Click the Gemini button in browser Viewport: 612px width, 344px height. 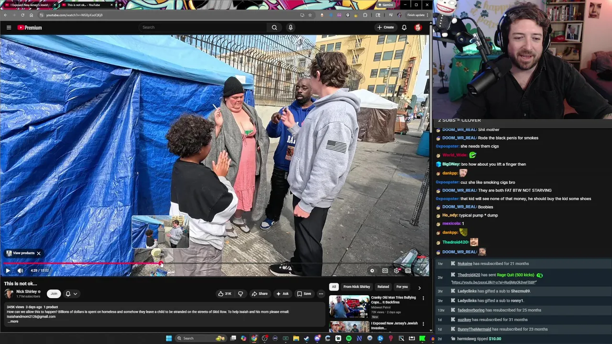click(x=385, y=5)
